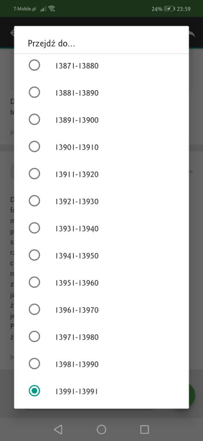Pick the 13911-13920 range
The height and width of the screenshot is (441, 203).
coord(101,174)
